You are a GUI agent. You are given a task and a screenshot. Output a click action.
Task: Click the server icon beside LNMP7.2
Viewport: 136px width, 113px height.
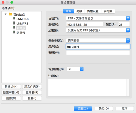pos(14,23)
